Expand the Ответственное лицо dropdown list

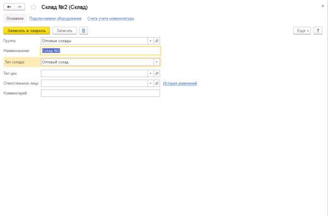coord(151,83)
